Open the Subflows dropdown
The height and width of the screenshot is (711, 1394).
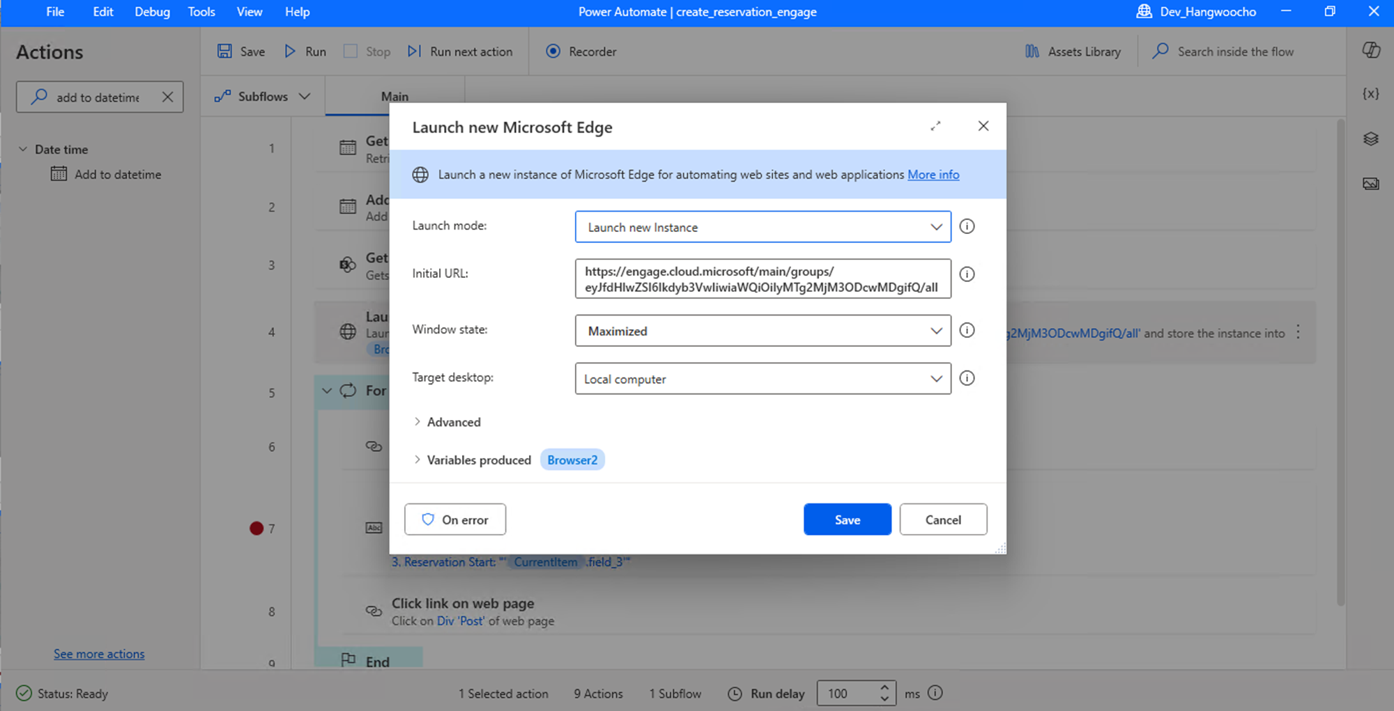point(262,96)
